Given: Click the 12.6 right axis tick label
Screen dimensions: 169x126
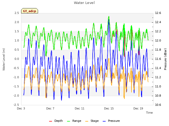Looking at the screenshot, I should coord(158,13).
